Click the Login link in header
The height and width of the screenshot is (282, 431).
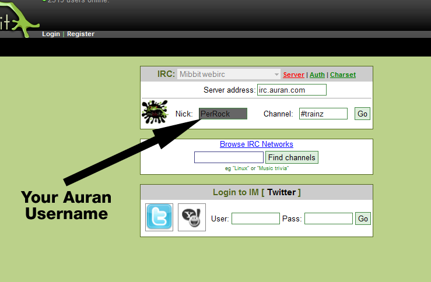pyautogui.click(x=51, y=34)
